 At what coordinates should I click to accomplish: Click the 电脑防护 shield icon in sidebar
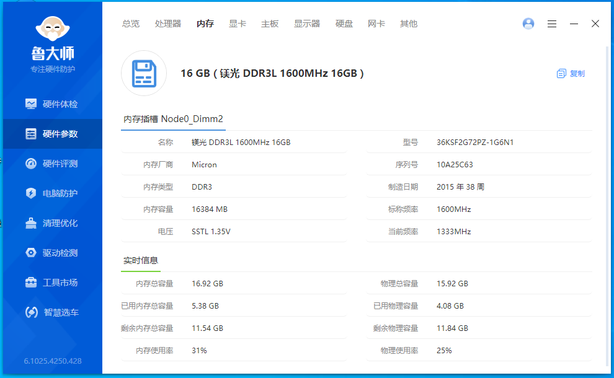[x=31, y=193]
